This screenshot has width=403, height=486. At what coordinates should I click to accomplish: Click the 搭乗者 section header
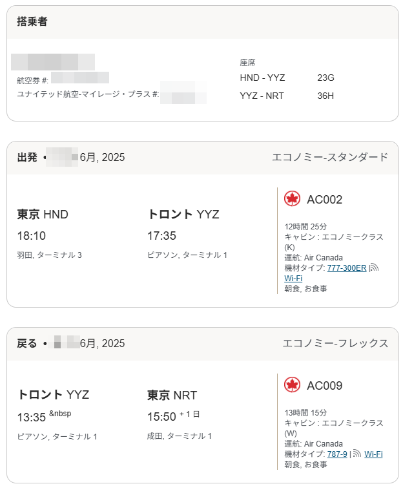(x=203, y=22)
